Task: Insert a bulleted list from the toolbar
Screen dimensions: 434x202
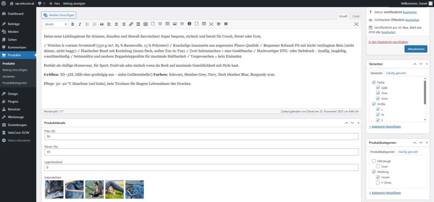Action: pos(87,24)
